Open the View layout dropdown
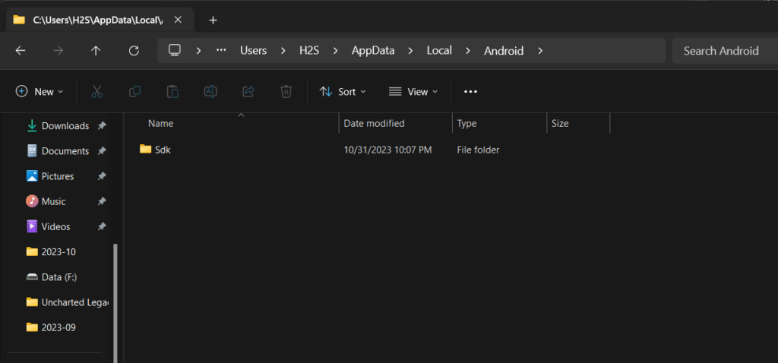Viewport: 778px width, 363px height. pos(413,91)
